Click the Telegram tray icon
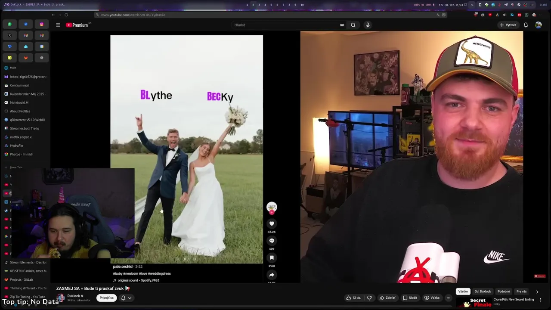The image size is (551, 310). 506,5
